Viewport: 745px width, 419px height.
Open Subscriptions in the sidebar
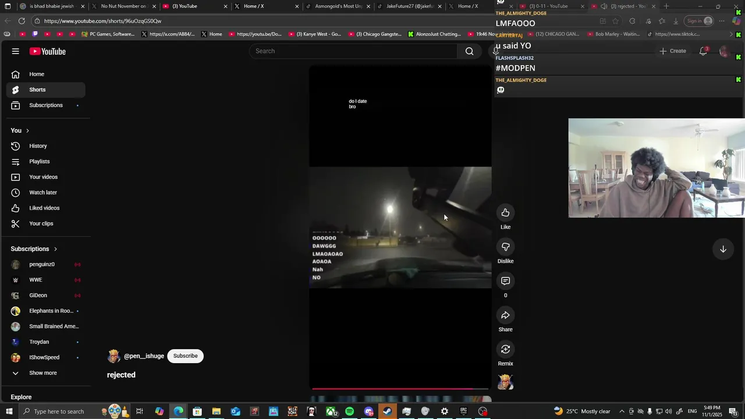[45, 105]
